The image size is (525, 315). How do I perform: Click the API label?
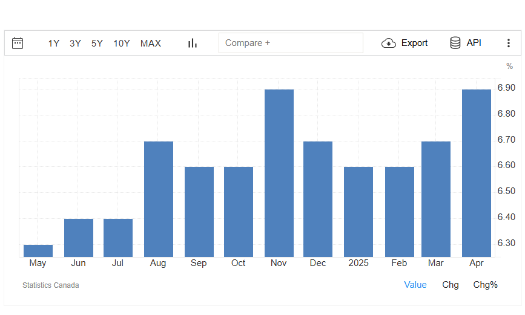coord(474,43)
